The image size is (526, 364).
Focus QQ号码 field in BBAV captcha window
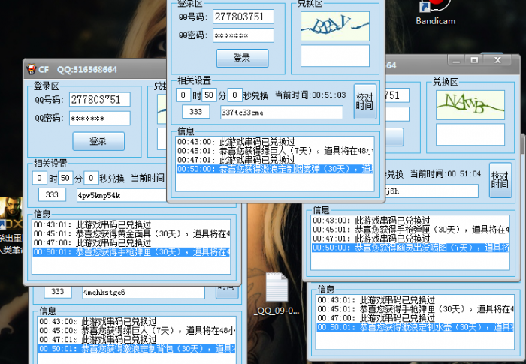[x=243, y=17]
